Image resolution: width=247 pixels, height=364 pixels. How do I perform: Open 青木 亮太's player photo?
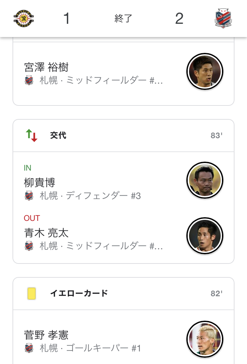click(205, 236)
